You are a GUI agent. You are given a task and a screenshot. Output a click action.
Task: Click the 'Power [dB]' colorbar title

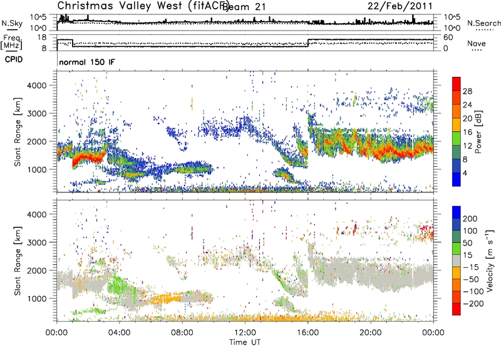(478, 132)
